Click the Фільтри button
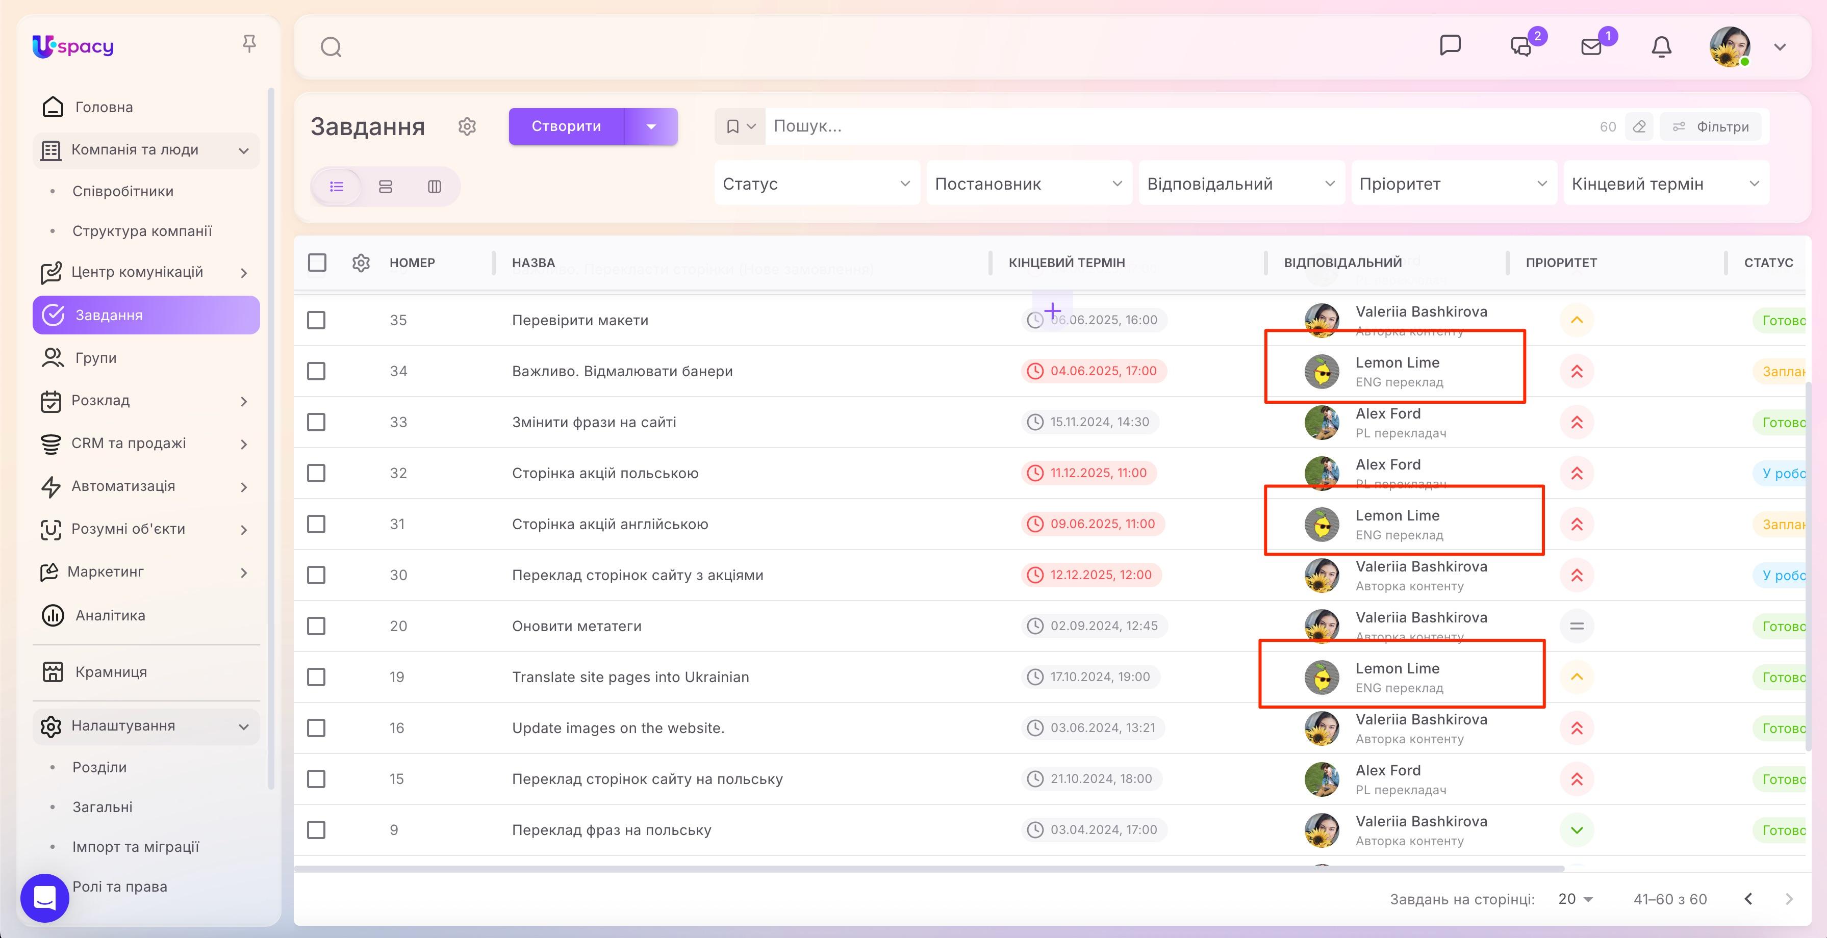Screen dimensions: 1827x938 (x=1711, y=127)
